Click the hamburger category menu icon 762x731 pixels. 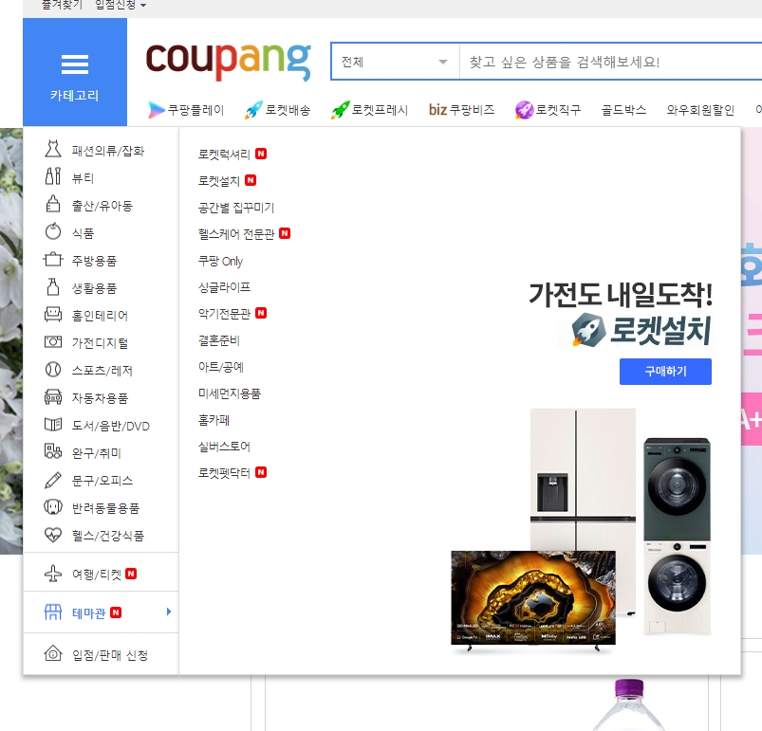point(75,64)
